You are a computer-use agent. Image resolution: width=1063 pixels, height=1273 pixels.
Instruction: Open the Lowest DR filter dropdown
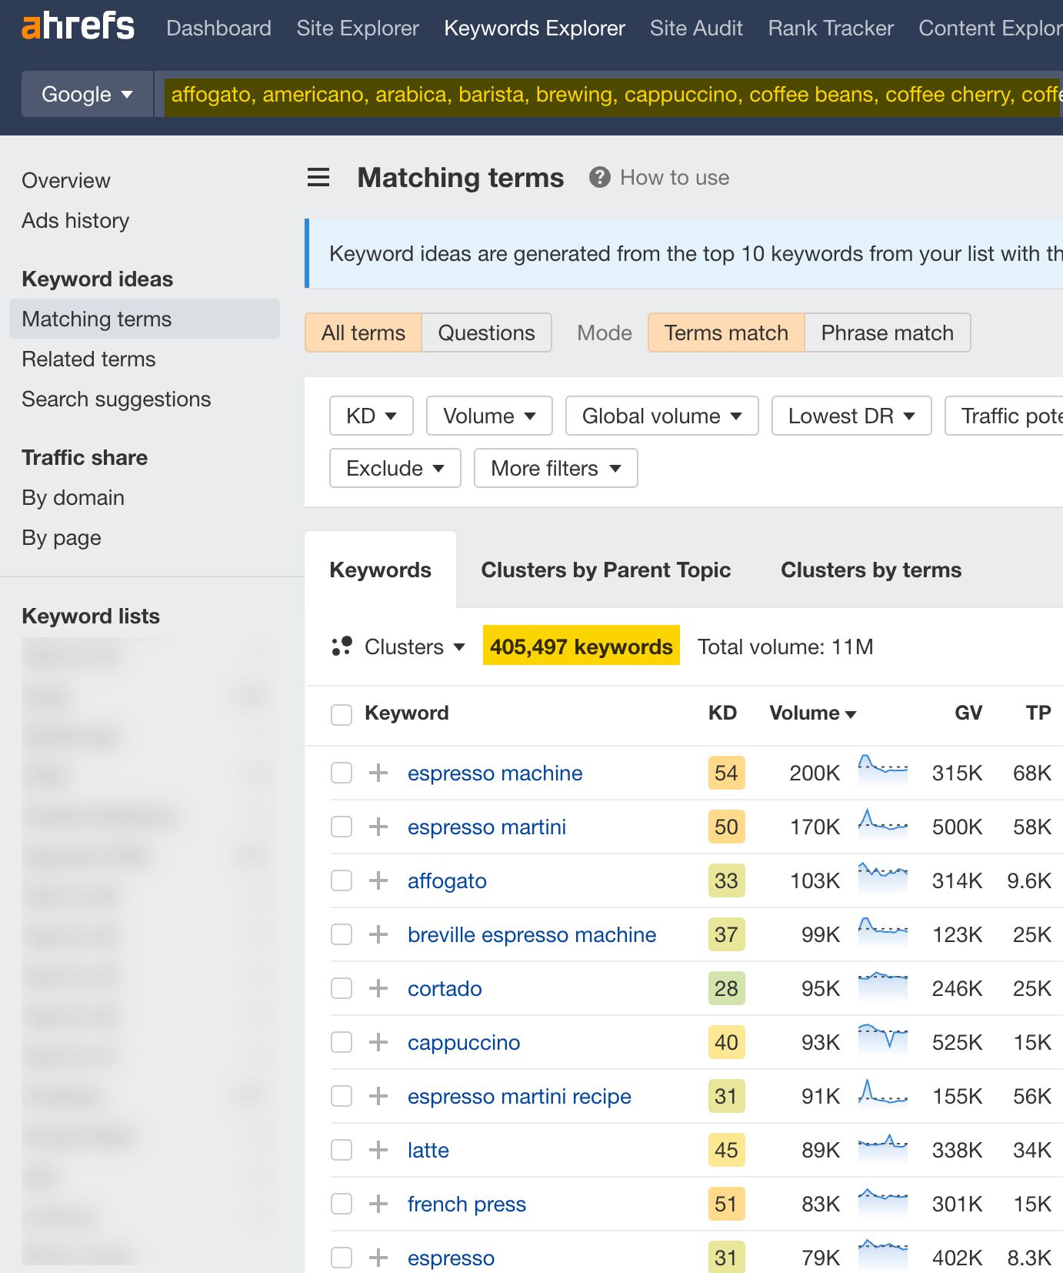point(851,416)
